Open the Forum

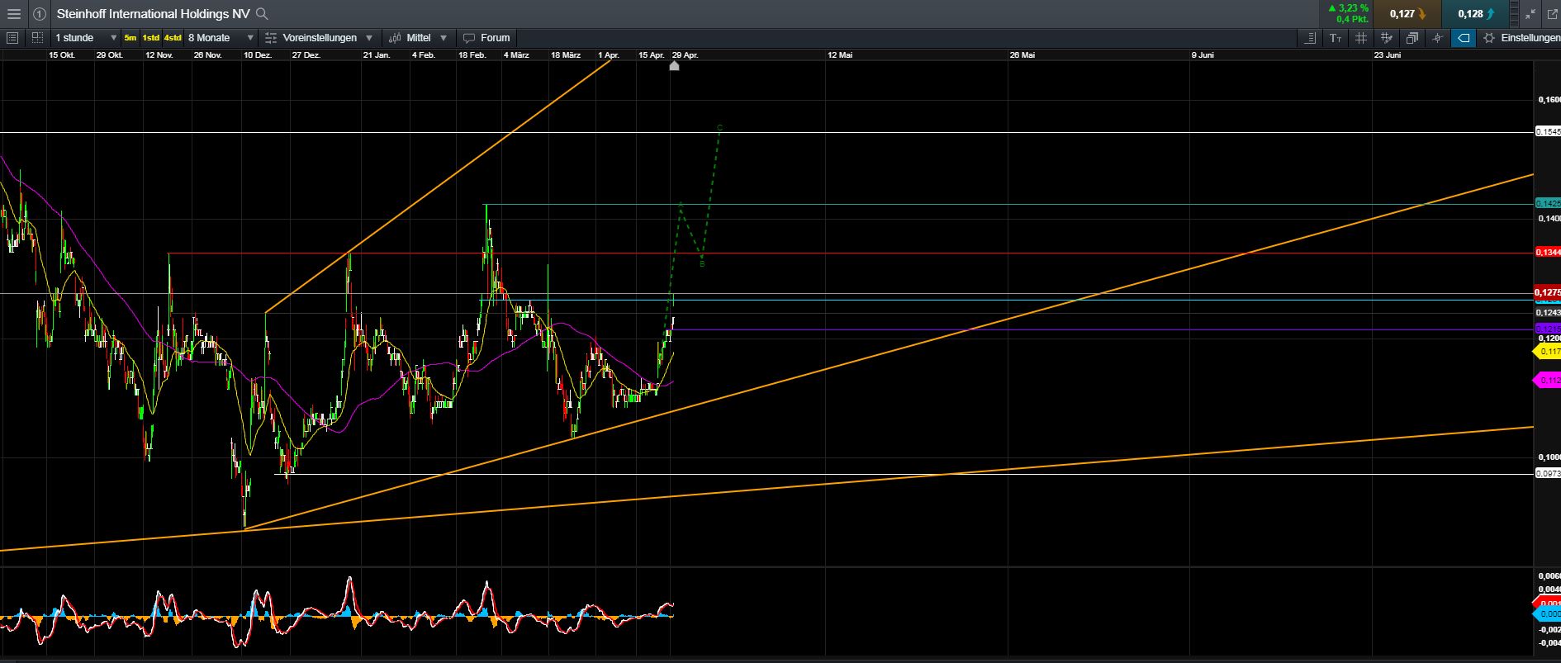(486, 38)
